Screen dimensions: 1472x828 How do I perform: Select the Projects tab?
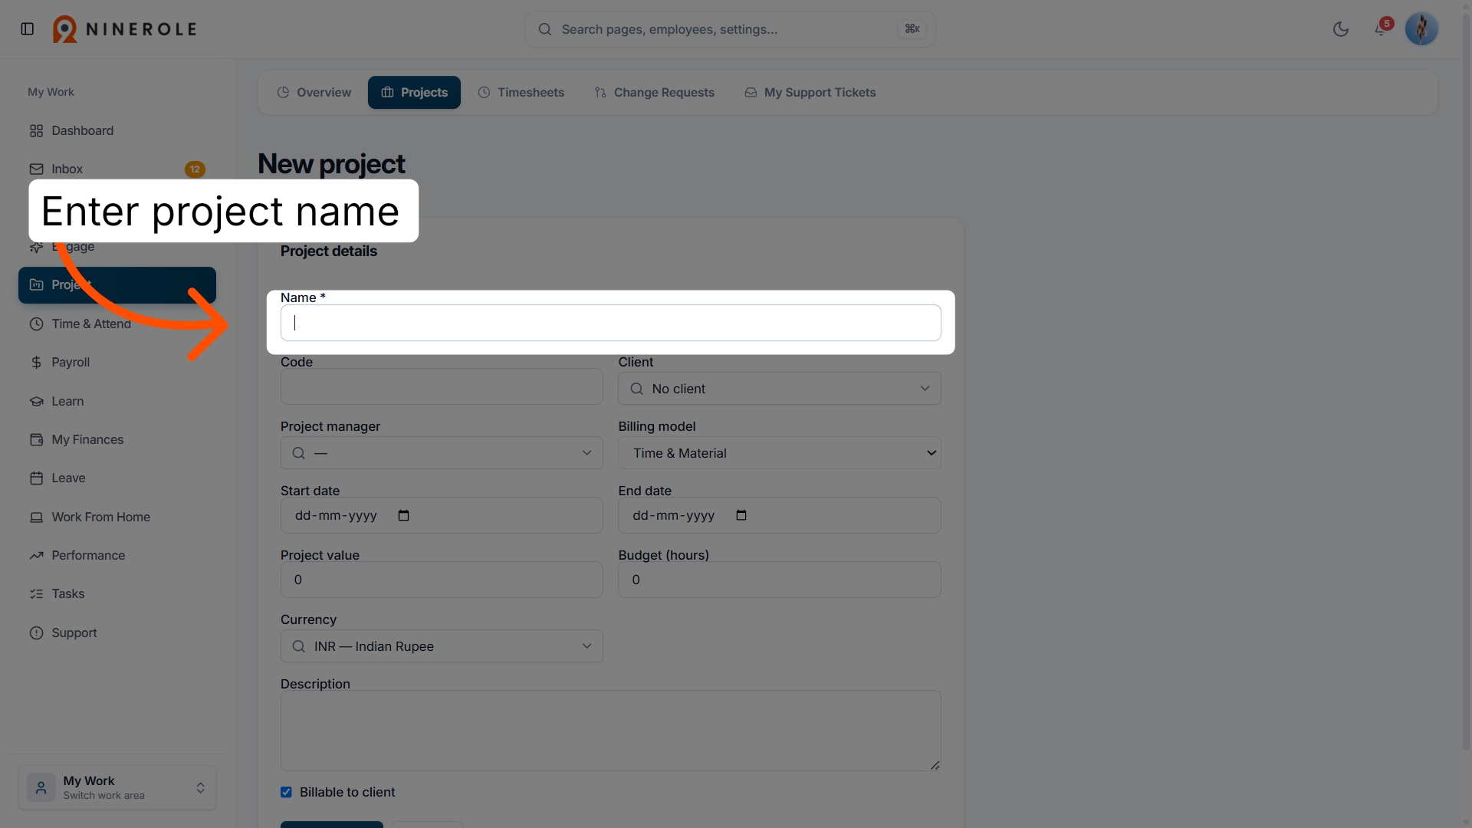tap(414, 93)
